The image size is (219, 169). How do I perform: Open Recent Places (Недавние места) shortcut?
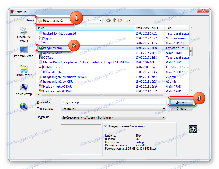[24, 35]
